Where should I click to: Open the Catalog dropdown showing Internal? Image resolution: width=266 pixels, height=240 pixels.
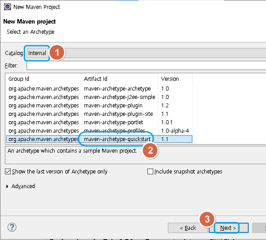pos(146,53)
